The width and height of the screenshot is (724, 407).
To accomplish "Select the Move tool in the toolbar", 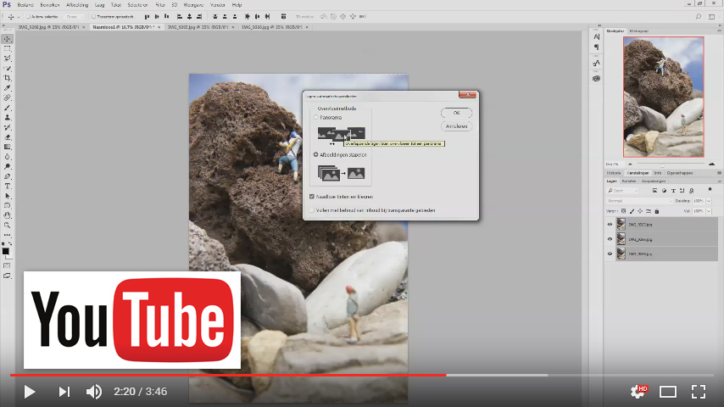I will tap(8, 39).
